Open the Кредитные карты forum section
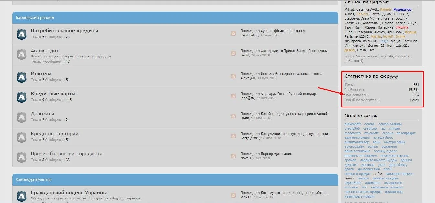This screenshot has width=435, height=203. (x=53, y=94)
